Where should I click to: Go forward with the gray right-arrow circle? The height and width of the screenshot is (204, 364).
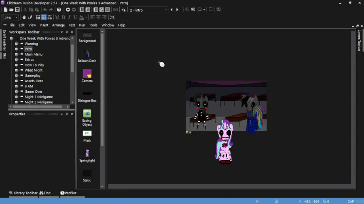coord(74,10)
